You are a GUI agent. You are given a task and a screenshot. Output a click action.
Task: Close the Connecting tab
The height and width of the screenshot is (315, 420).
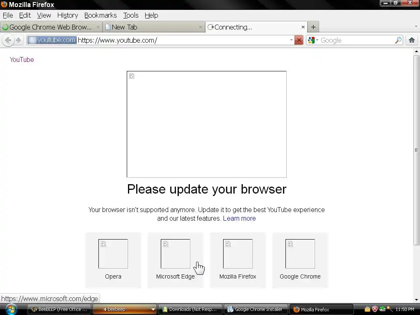[x=303, y=27]
